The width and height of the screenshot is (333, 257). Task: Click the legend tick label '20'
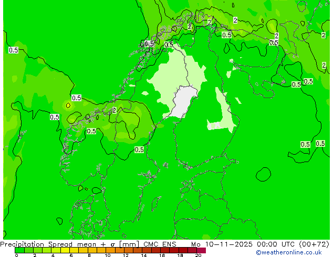click(x=198, y=255)
